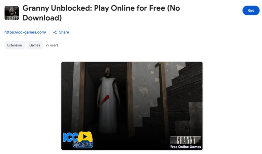
Task: Click the Share text label
Action: (64, 32)
